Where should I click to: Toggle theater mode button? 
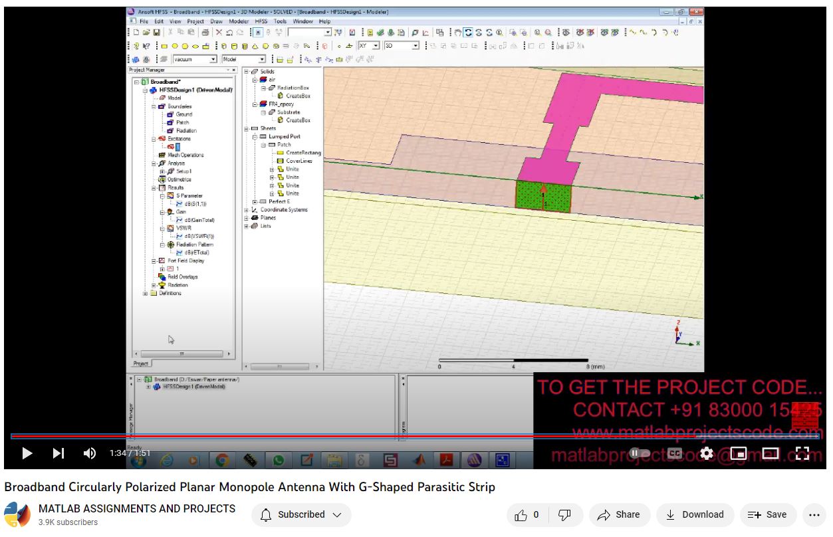point(771,453)
